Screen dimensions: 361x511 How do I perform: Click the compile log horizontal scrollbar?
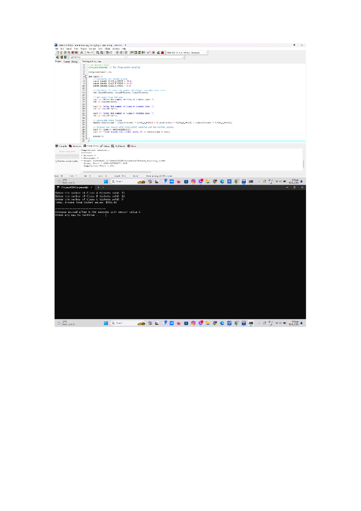pyautogui.click(x=117, y=172)
